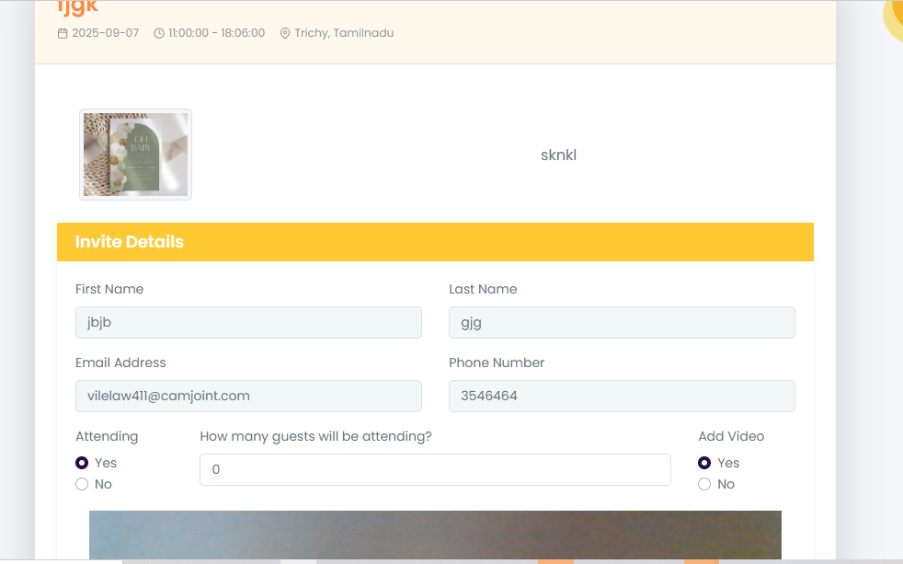This screenshot has width=903, height=564.
Task: Open the baby shower invitation thumbnail
Action: coord(135,155)
